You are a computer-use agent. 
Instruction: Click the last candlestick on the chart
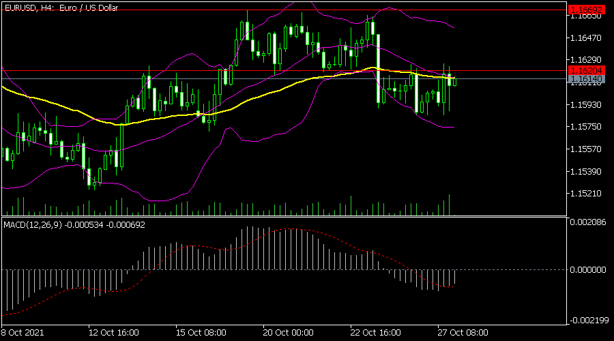pos(454,81)
